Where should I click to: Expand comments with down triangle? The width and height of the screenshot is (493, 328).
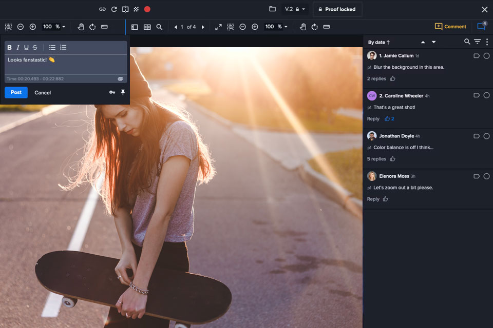coord(433,42)
